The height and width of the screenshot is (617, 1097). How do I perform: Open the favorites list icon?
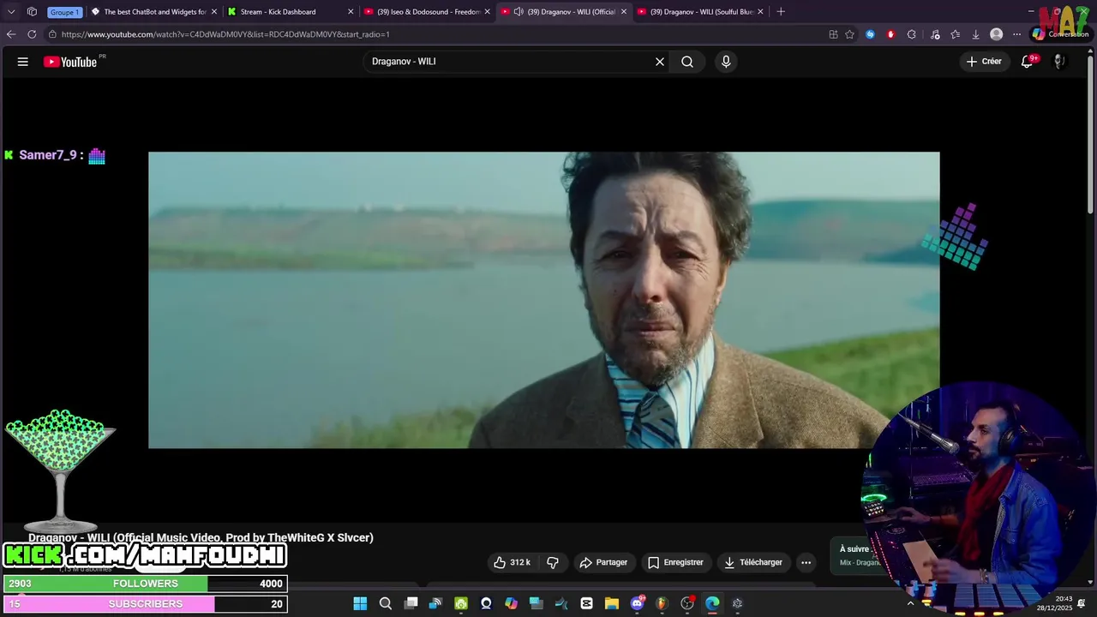956,34
